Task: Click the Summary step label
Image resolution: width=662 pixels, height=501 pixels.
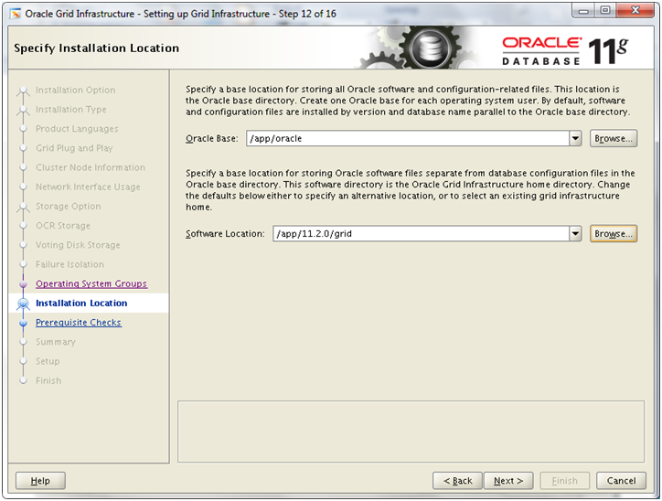Action: pyautogui.click(x=56, y=342)
